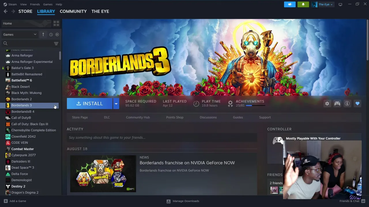Switch to the COMMUNITY tab

(73, 11)
